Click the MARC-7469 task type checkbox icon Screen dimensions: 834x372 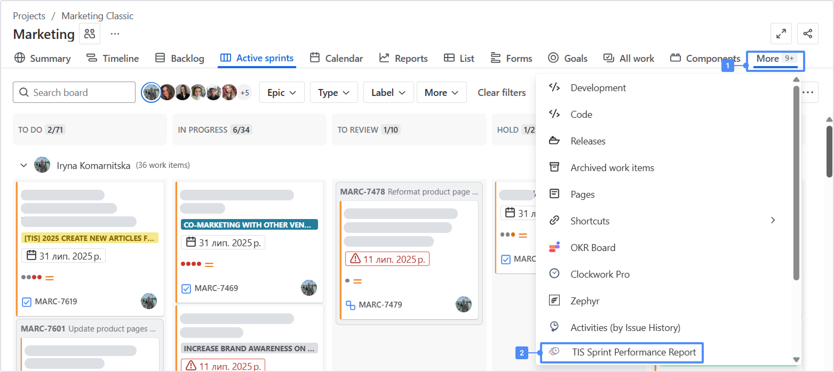(186, 288)
